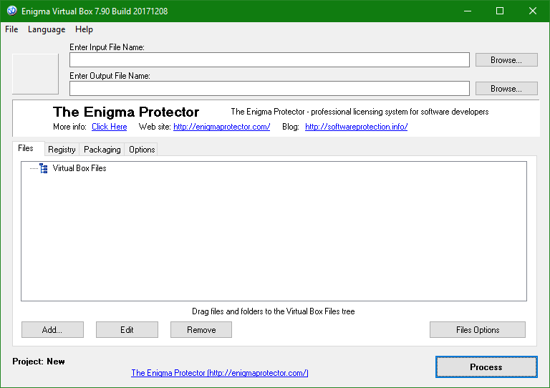Open the softwareprotection.info blog link

357,127
